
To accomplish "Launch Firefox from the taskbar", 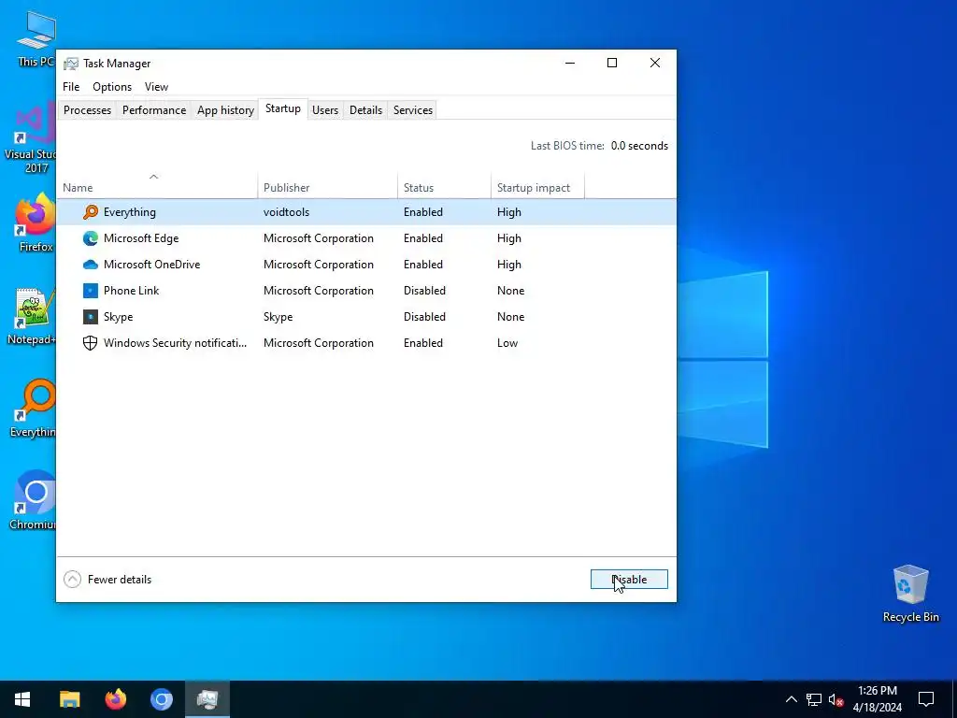I will (115, 699).
